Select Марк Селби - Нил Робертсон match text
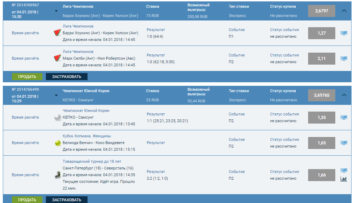The width and height of the screenshot is (354, 203). click(99, 58)
